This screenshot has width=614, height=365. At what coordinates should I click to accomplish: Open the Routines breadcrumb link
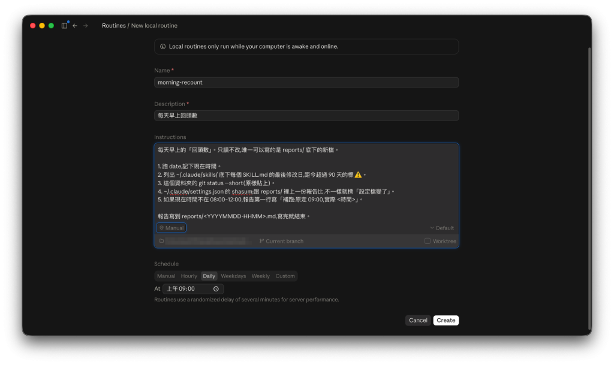tap(114, 25)
